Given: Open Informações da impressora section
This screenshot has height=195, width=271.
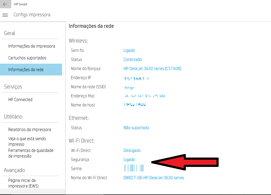Looking at the screenshot, I should click(x=31, y=46).
